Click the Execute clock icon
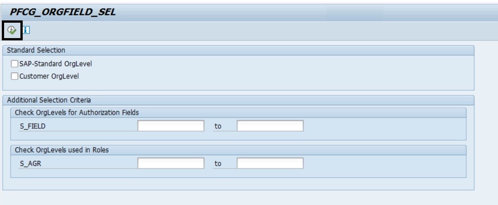Image resolution: width=498 pixels, height=205 pixels. (12, 30)
